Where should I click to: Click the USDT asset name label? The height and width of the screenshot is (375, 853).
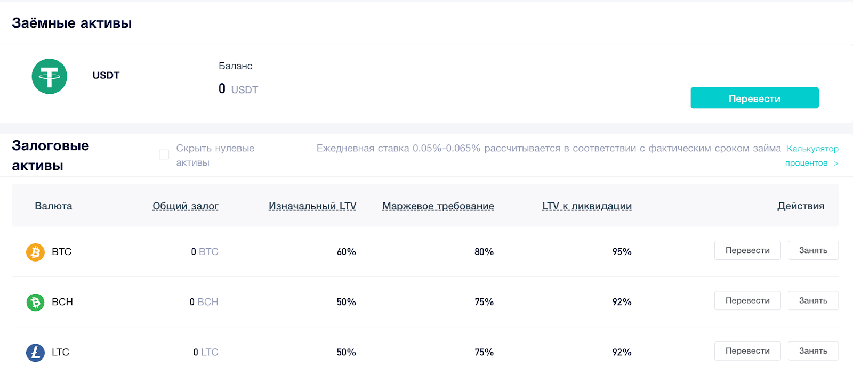(x=106, y=76)
